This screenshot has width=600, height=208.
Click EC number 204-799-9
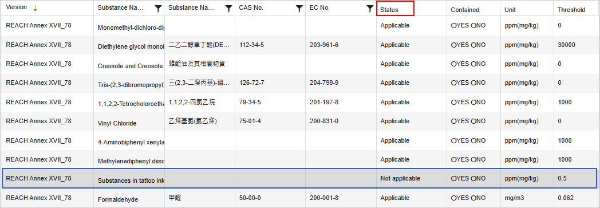pos(323,83)
